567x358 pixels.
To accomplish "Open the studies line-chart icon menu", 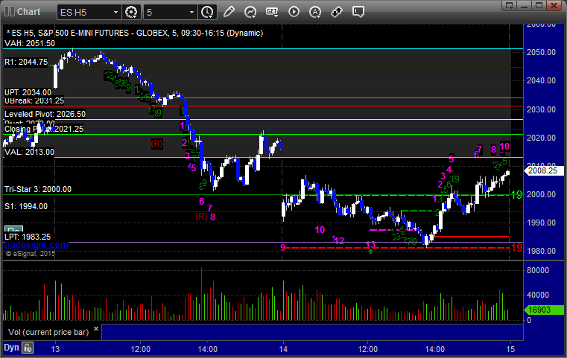I will pyautogui.click(x=250, y=12).
